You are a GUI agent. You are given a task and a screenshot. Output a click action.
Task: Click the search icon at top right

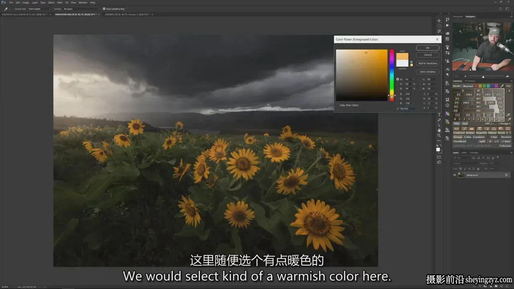(500, 8)
